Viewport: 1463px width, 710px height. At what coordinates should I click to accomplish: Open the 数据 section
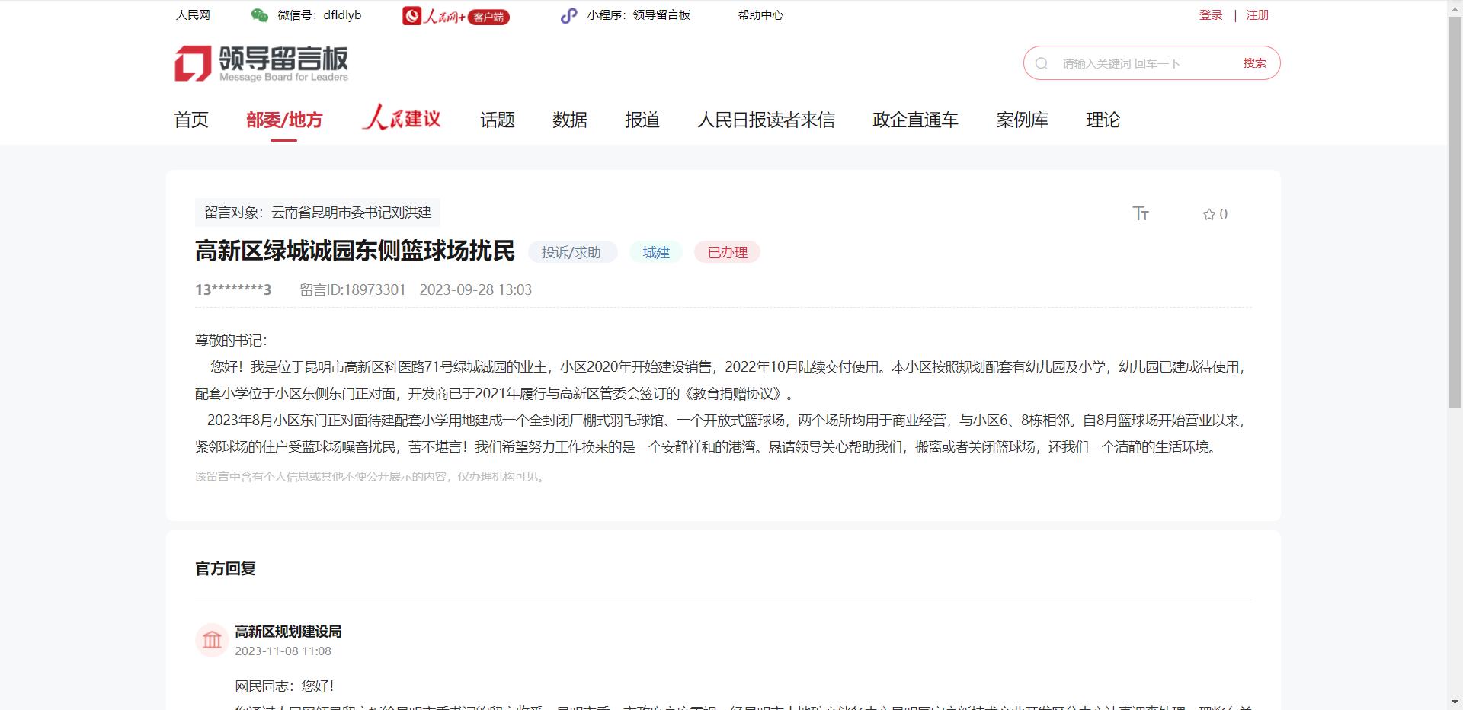point(569,120)
